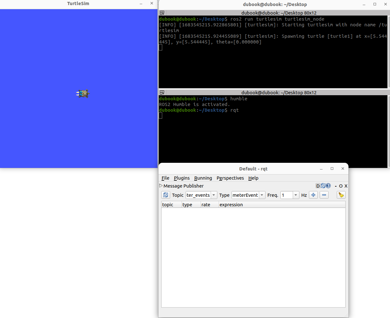Open the Plugins menu in rqt
The height and width of the screenshot is (318, 390).
coord(182,178)
